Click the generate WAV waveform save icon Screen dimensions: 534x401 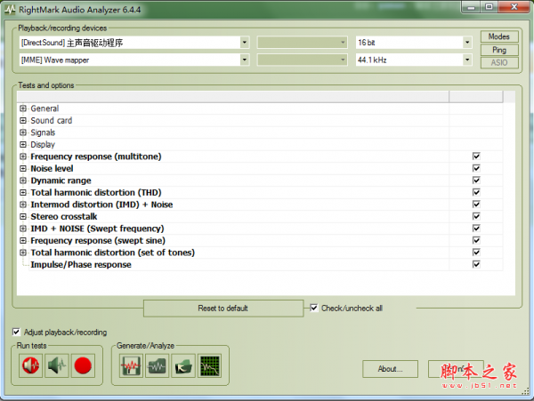point(131,365)
